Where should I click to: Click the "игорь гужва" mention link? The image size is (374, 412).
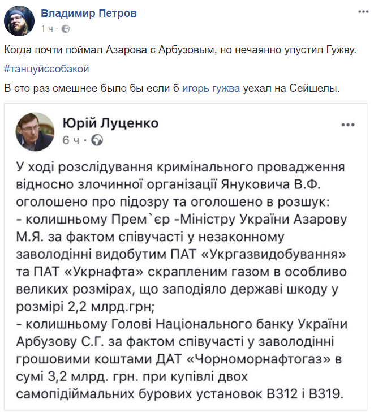210,88
